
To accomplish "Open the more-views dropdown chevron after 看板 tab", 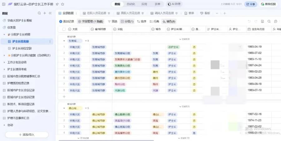I will click(217, 13).
